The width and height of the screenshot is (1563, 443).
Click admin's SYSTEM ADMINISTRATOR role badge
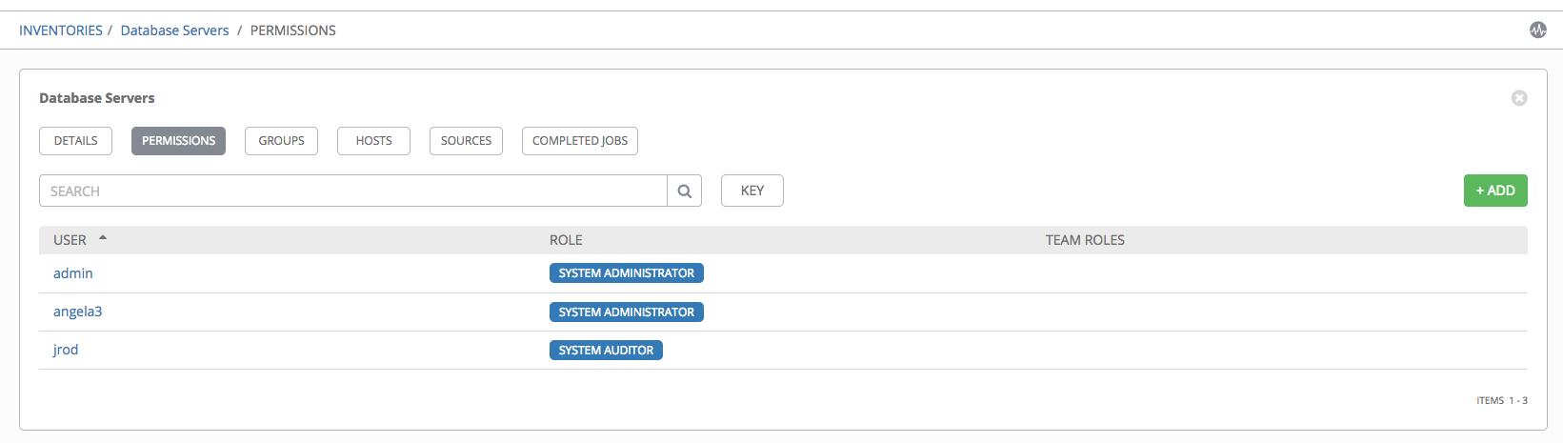click(627, 273)
